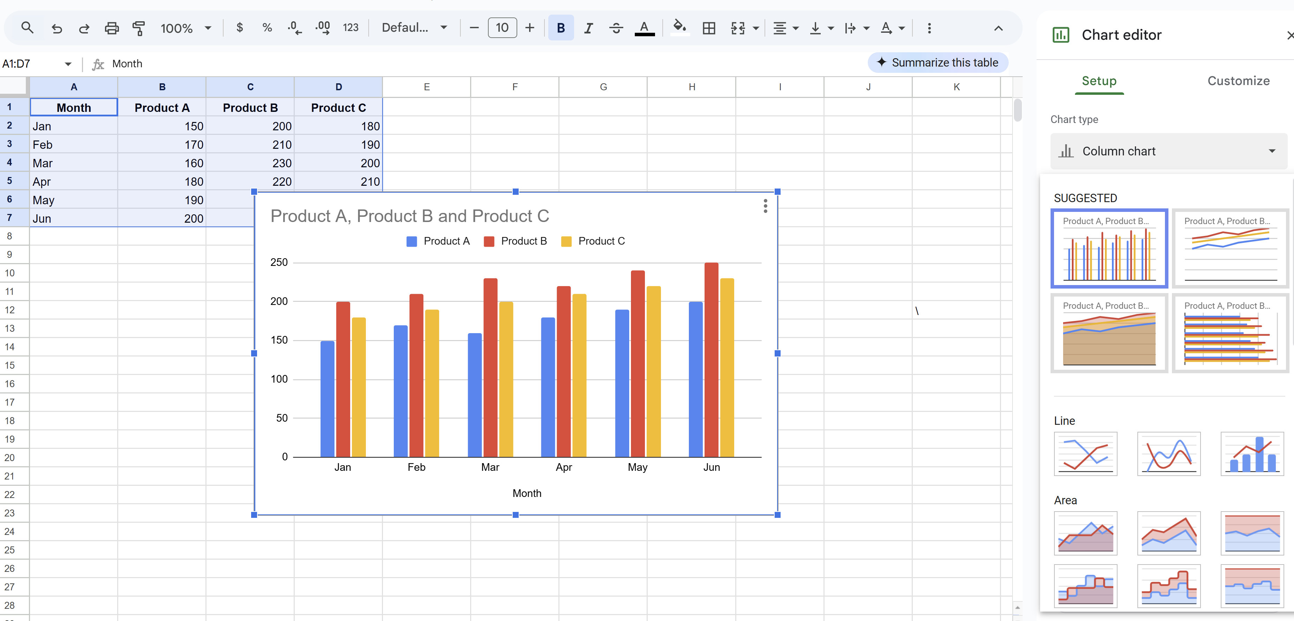This screenshot has width=1294, height=621.
Task: Click the Merge cells icon
Action: tap(737, 28)
